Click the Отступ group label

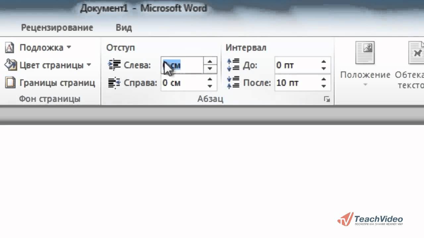(121, 48)
